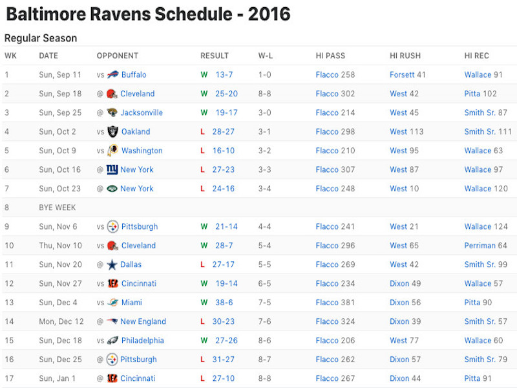Select the W-L column header
This screenshot has height=388, width=517.
pyautogui.click(x=266, y=56)
